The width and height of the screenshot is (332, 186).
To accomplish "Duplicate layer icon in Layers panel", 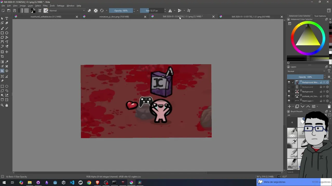I will pos(297,106).
